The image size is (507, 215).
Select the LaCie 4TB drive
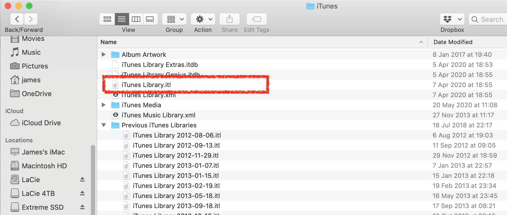point(33,193)
